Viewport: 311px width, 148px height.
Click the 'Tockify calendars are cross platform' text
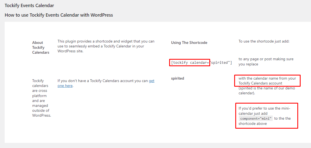pyautogui.click(x=42, y=98)
